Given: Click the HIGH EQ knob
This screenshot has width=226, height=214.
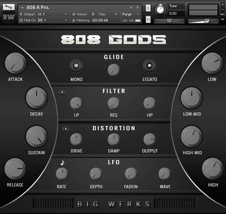Looking at the screenshot, I should [212, 169].
